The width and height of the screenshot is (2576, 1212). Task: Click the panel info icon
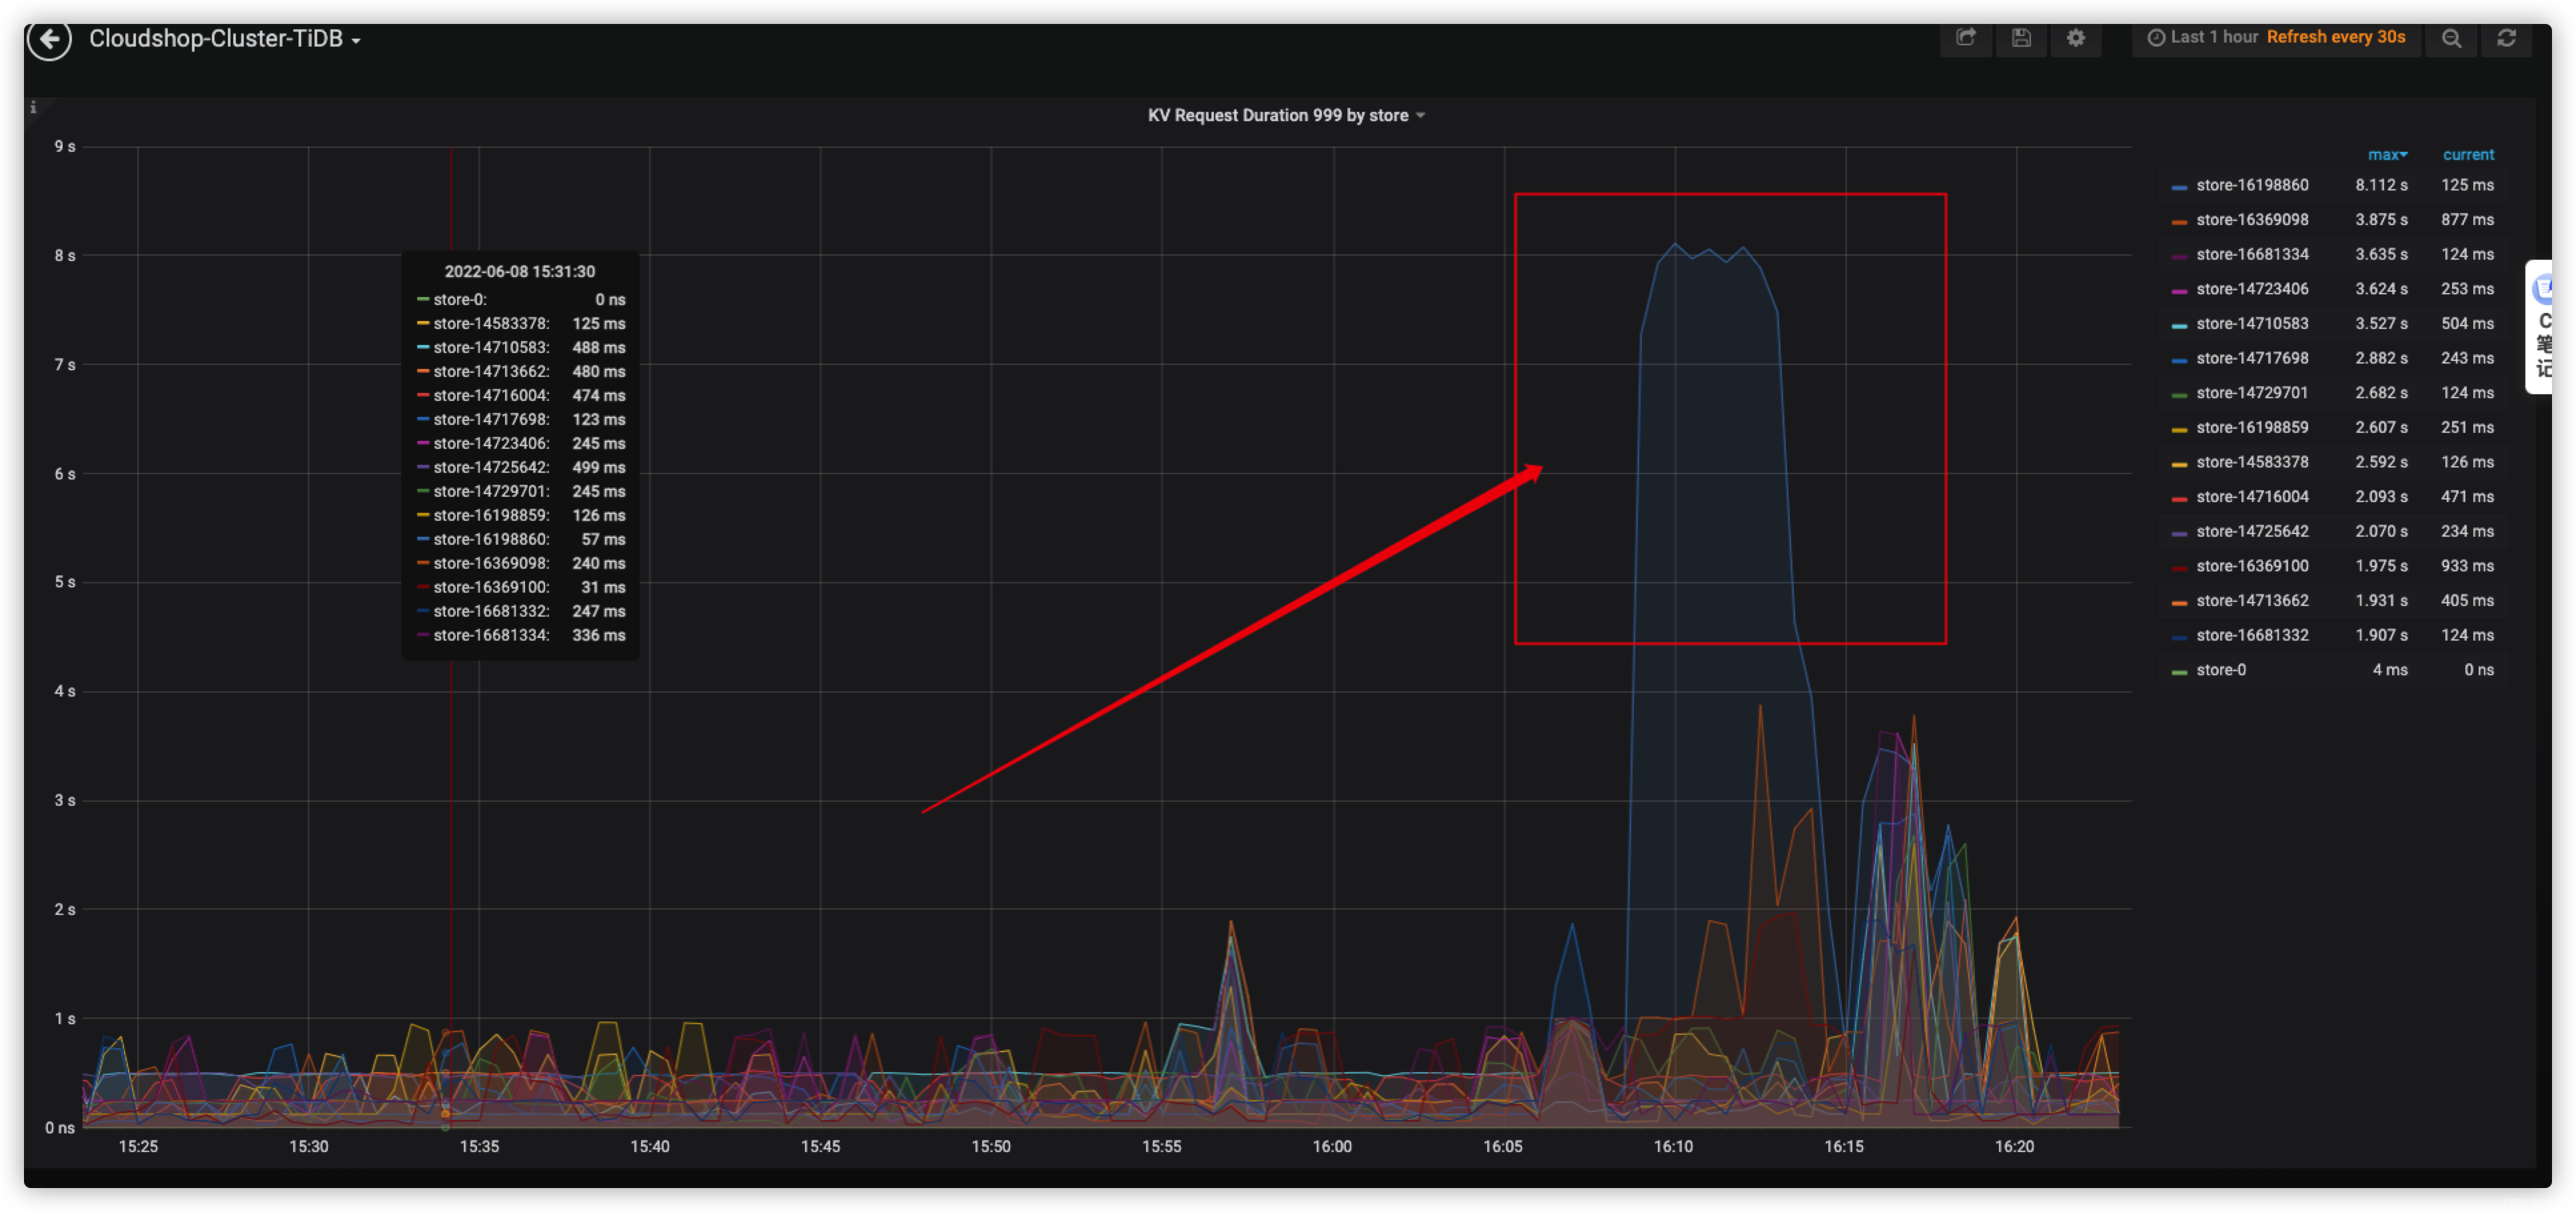click(x=33, y=107)
